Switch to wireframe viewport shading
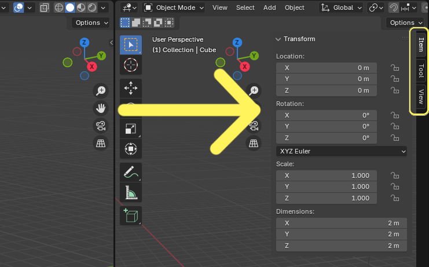 click(x=59, y=8)
